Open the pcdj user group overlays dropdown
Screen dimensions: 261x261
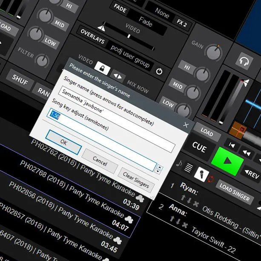[x=130, y=53]
